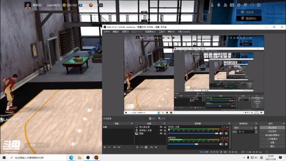Open friends icon in game top bar
Screen dimensions: 286x161
pyautogui.click(x=226, y=5)
